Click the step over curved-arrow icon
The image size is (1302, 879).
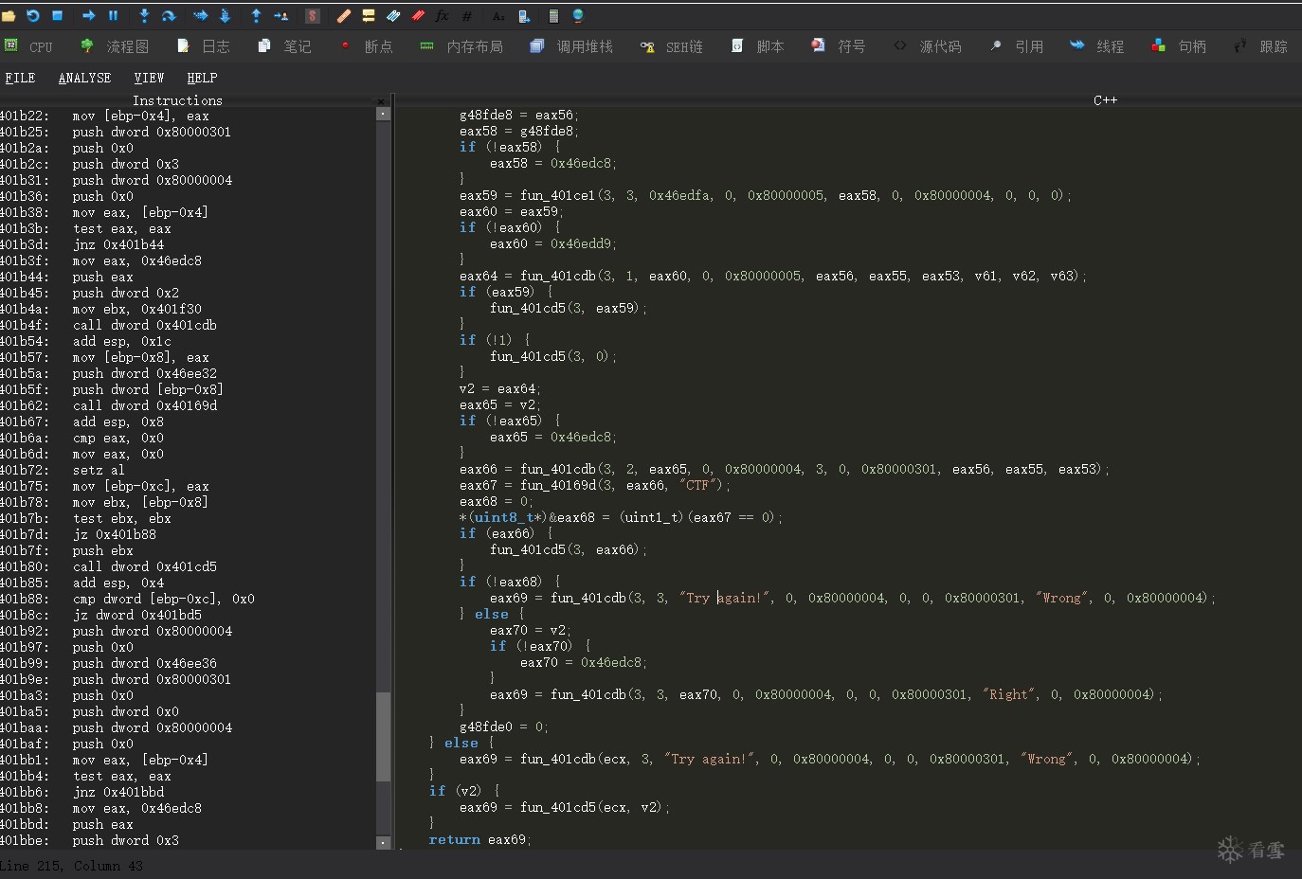pos(169,15)
